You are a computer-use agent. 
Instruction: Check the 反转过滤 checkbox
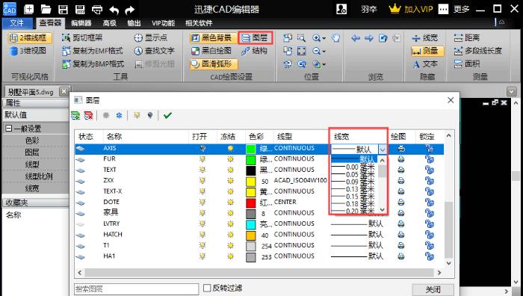click(x=207, y=288)
